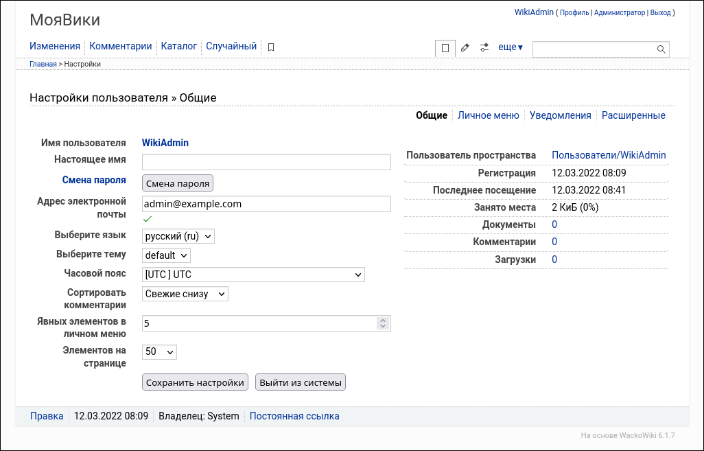Open the Пользователи/WikiAdmin link

click(608, 155)
